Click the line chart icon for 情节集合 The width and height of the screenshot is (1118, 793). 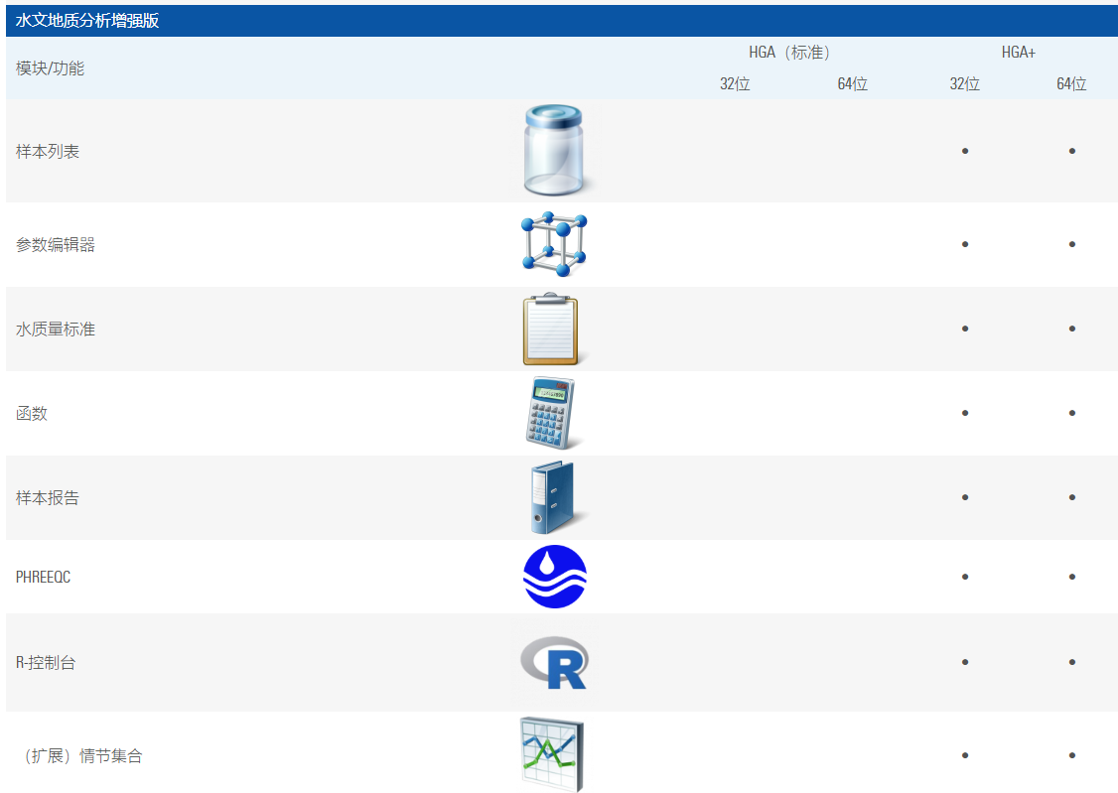click(551, 755)
